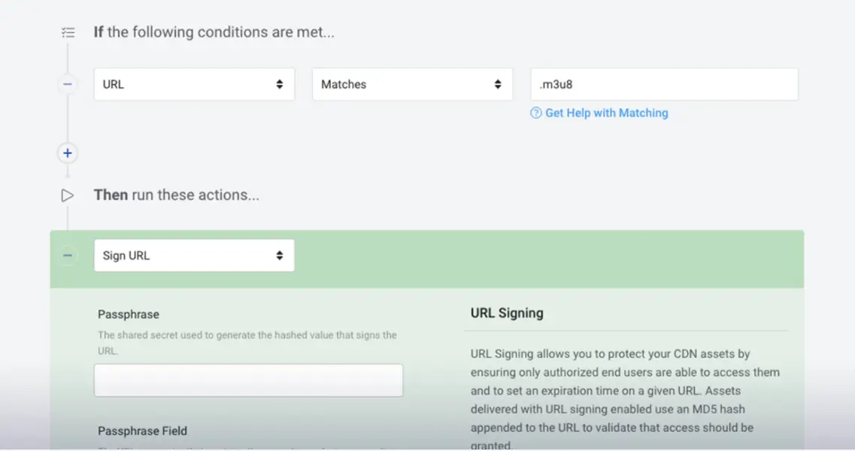Click the question mark help icon
Screen dimensions: 855x451
click(x=536, y=113)
